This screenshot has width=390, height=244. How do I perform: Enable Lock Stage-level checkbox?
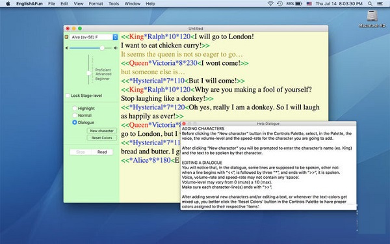(68, 96)
